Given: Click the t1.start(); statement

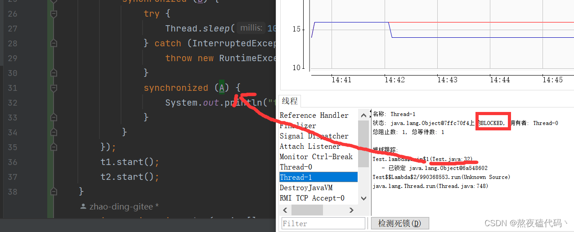Looking at the screenshot, I should pyautogui.click(x=130, y=162).
